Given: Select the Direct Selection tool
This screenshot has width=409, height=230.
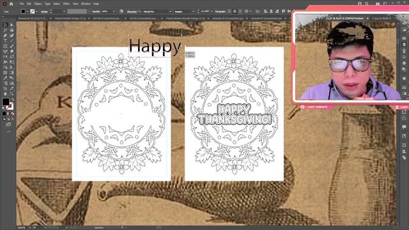Looking at the screenshot, I should (12, 25).
